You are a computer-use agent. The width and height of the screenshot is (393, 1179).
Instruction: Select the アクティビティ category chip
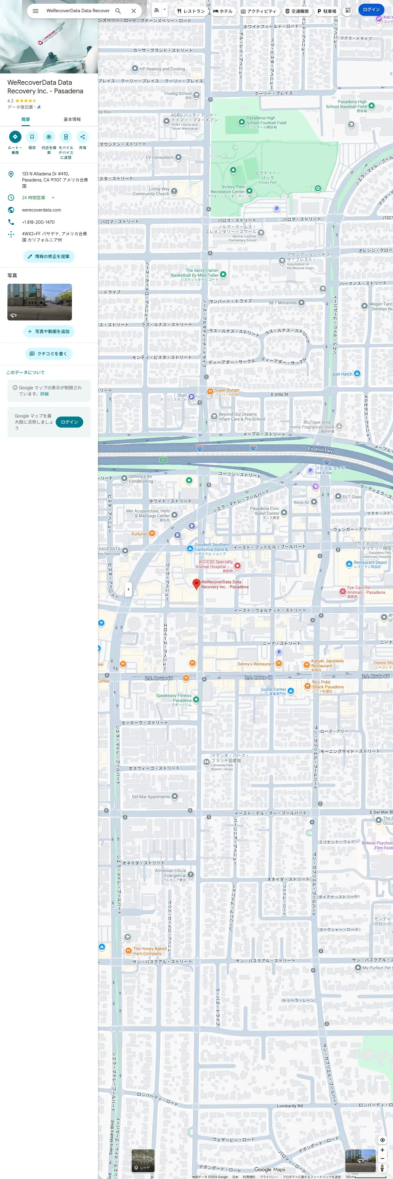[x=259, y=11]
